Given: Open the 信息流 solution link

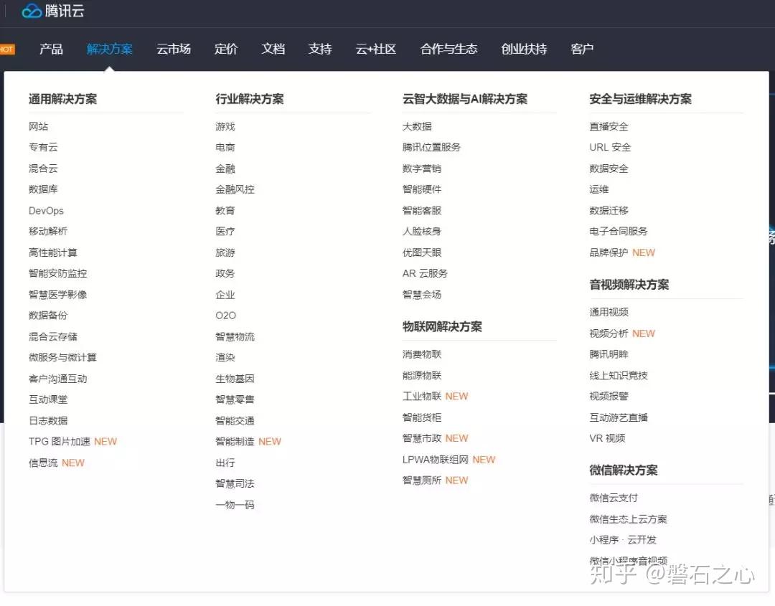Looking at the screenshot, I should 43,463.
